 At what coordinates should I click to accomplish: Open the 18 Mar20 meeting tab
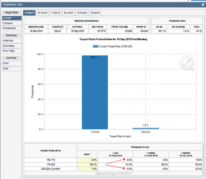tap(82, 13)
